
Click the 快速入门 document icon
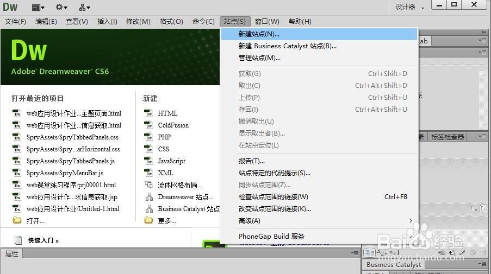(18, 240)
